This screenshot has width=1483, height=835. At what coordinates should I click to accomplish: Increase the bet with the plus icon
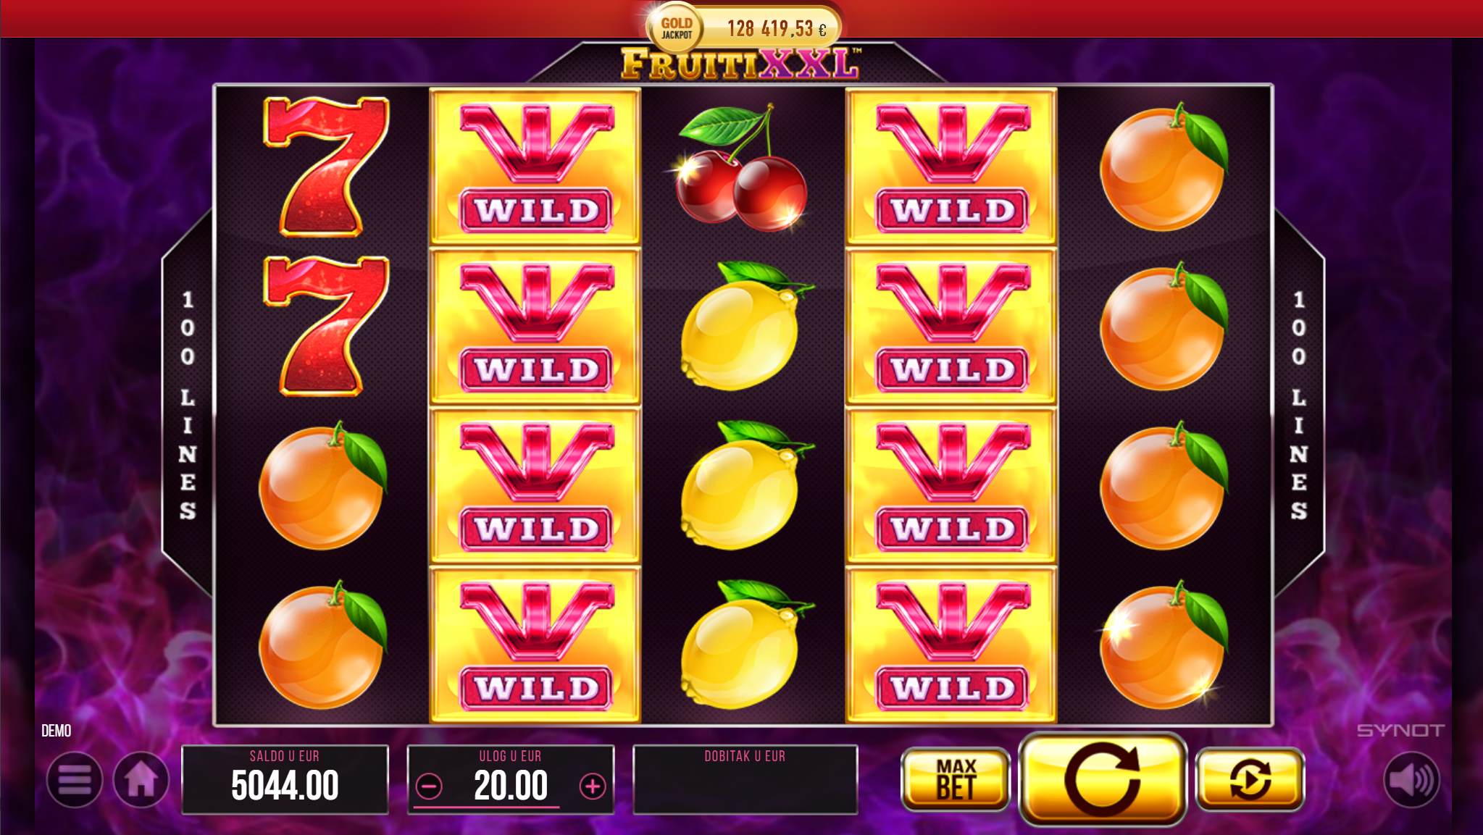point(593,786)
